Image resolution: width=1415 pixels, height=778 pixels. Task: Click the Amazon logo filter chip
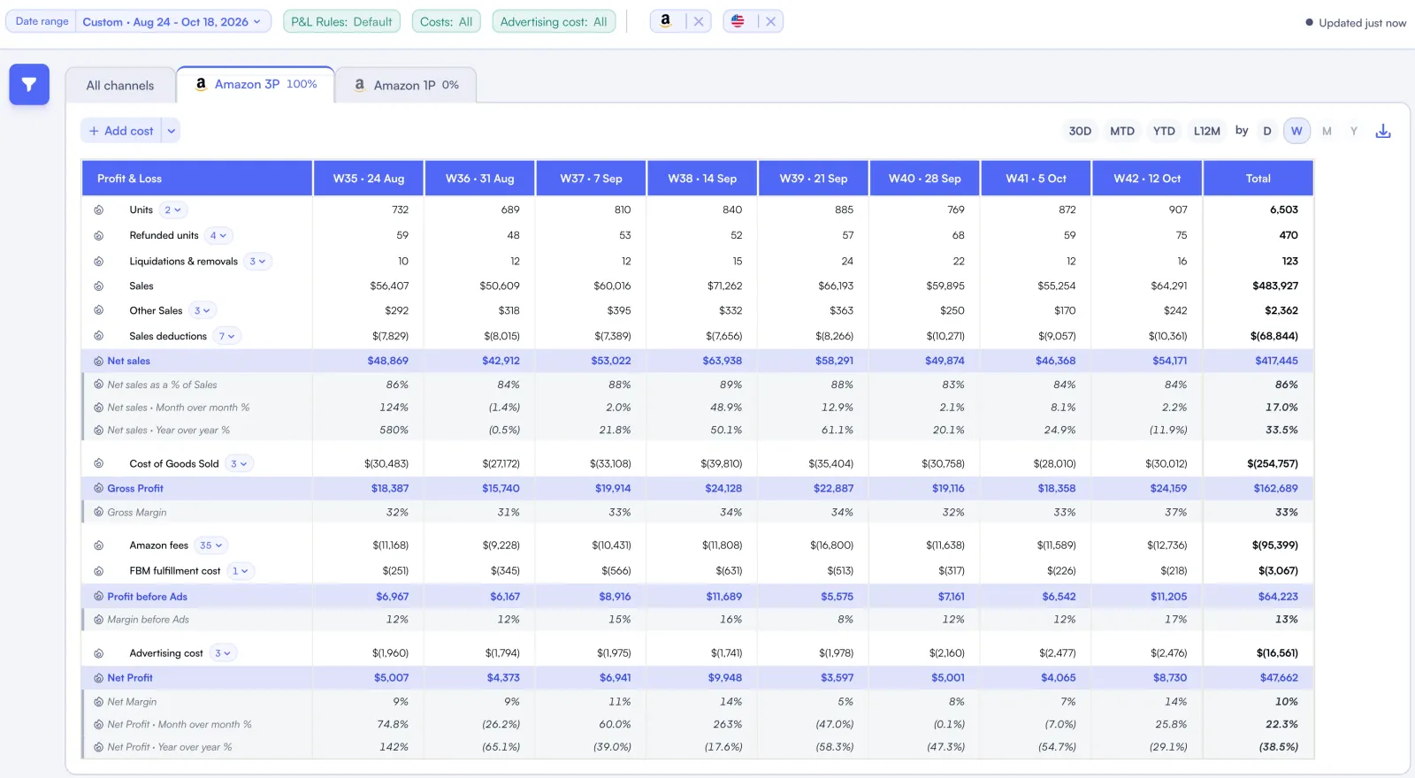(666, 21)
